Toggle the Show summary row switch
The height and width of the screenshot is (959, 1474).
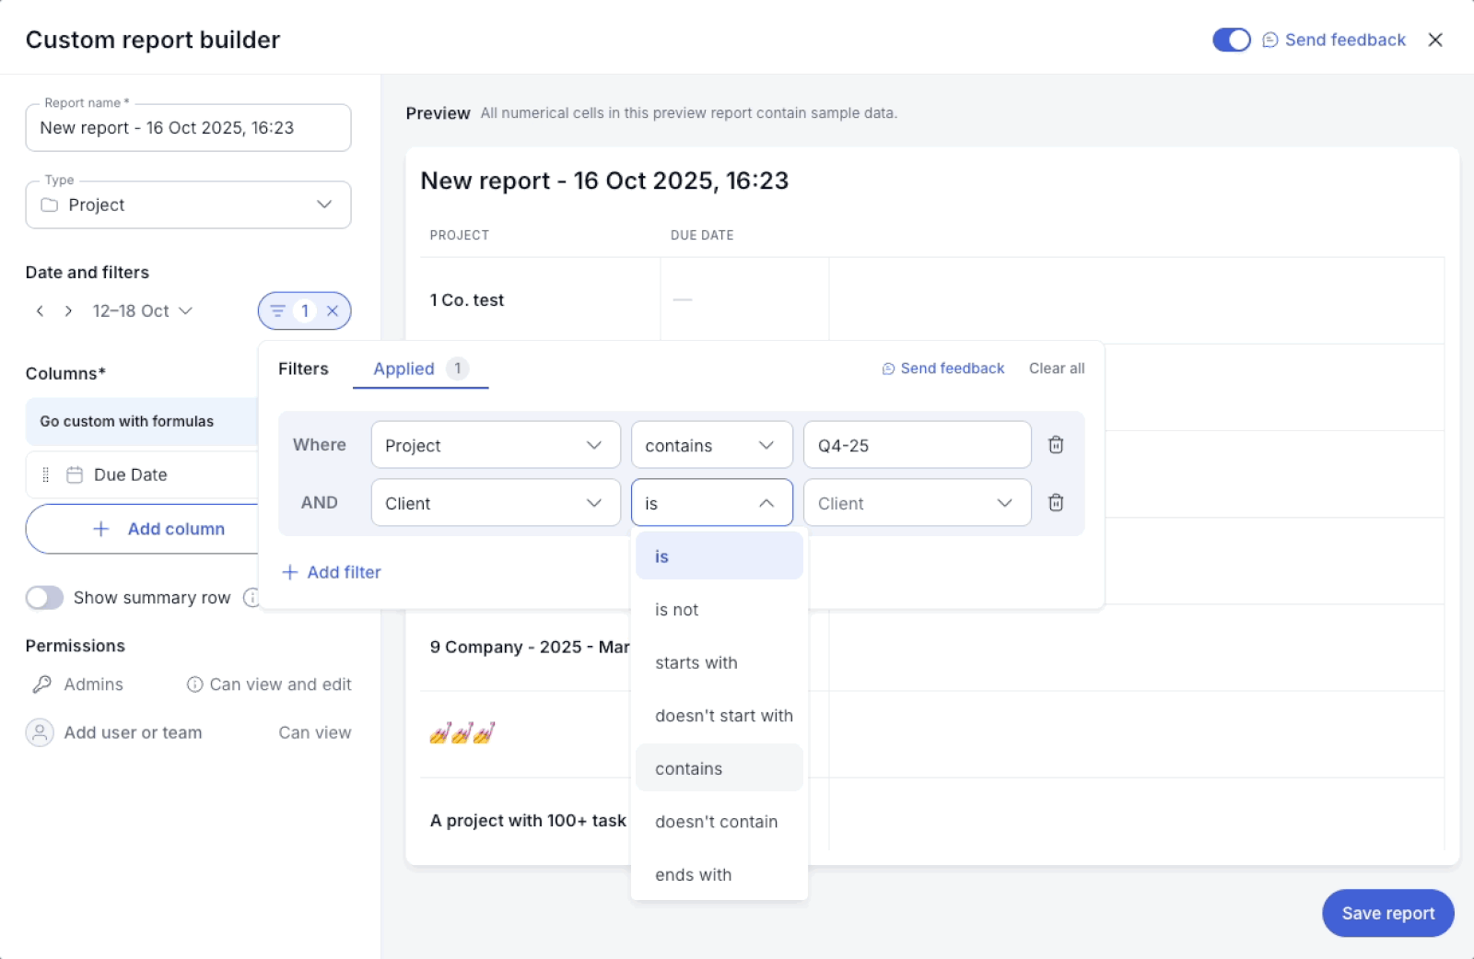tap(44, 598)
